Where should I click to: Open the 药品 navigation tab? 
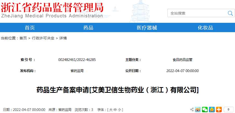(88, 28)
